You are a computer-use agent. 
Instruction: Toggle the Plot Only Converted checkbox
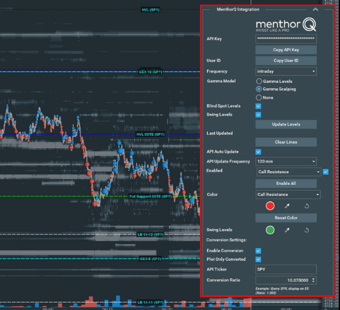point(258,259)
